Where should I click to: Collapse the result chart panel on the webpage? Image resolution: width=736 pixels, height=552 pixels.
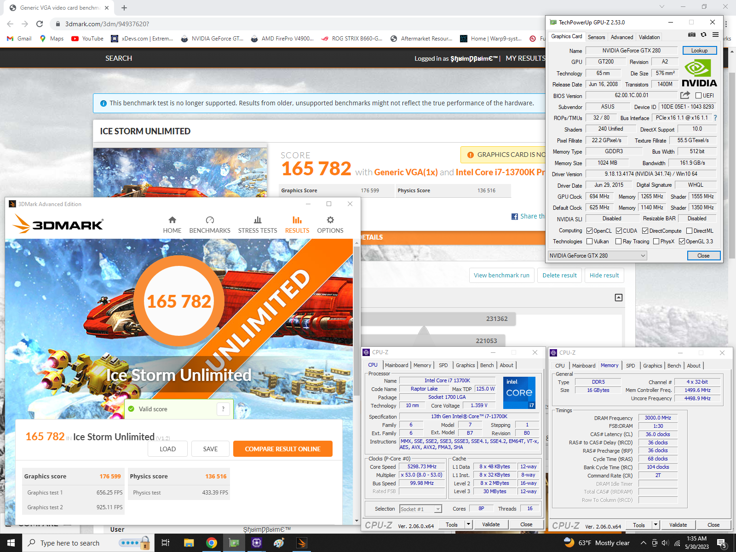pyautogui.click(x=619, y=298)
